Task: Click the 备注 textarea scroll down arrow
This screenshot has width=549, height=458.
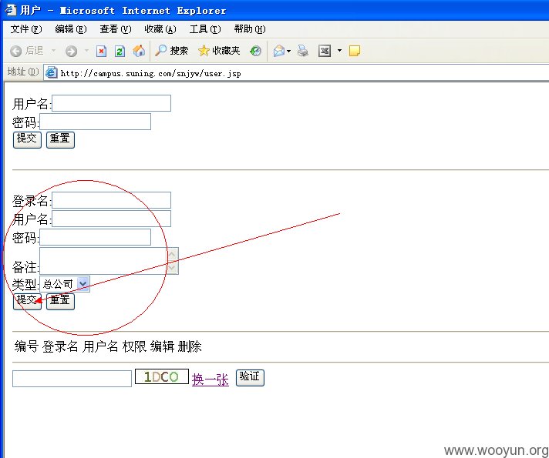Action: 173,267
